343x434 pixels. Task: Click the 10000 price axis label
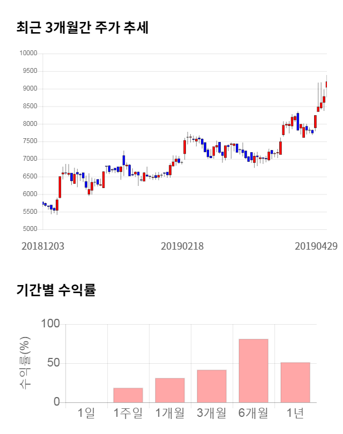click(28, 54)
